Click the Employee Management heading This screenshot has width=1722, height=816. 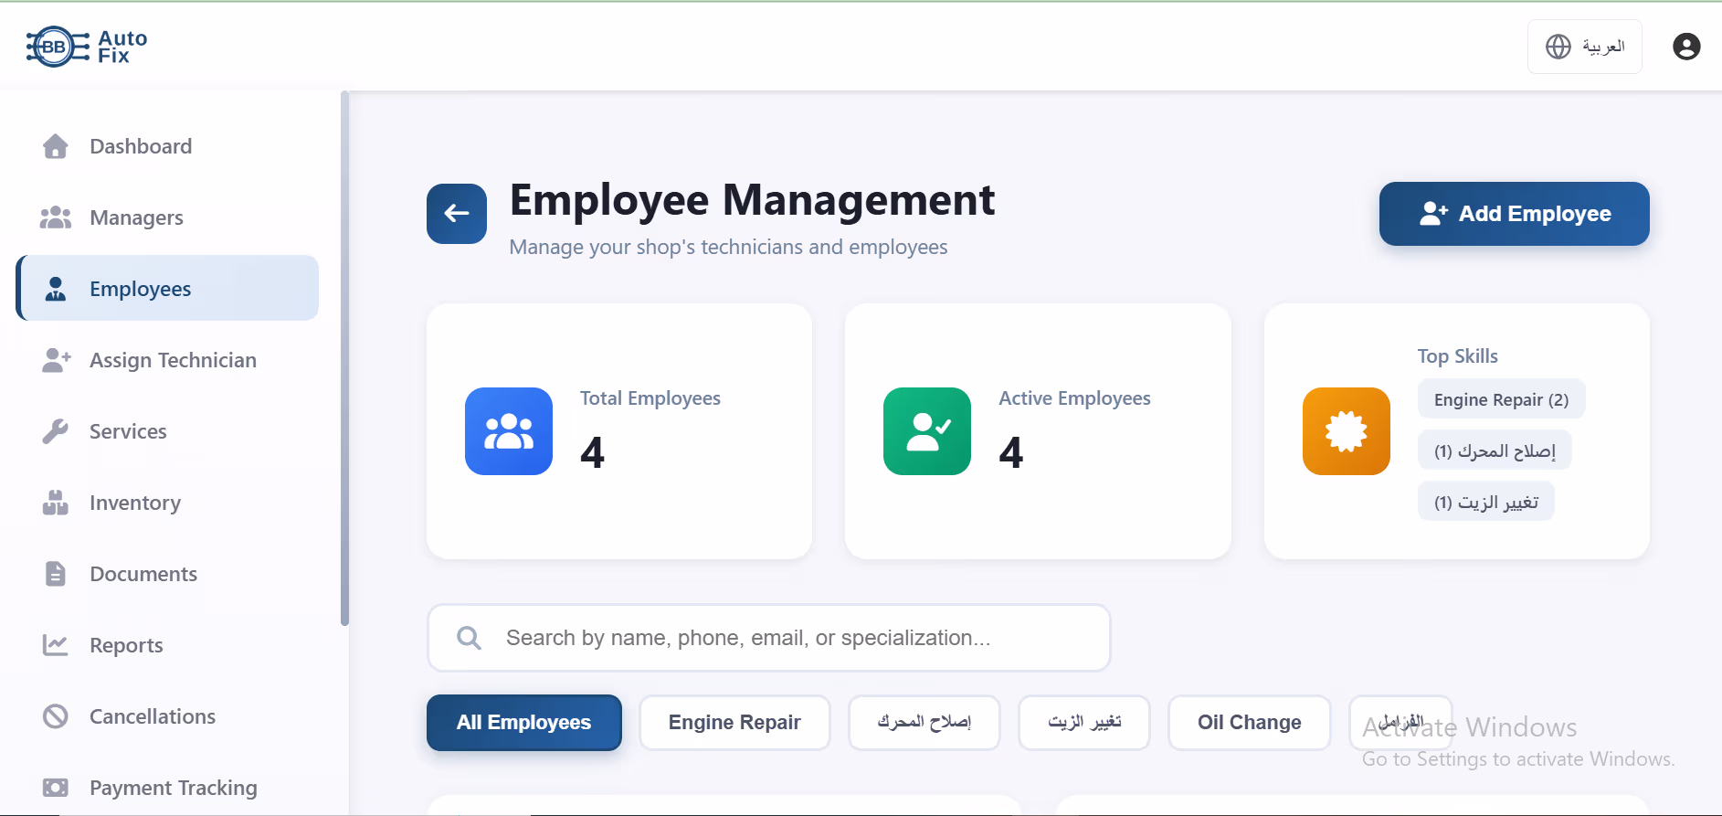pos(752,200)
